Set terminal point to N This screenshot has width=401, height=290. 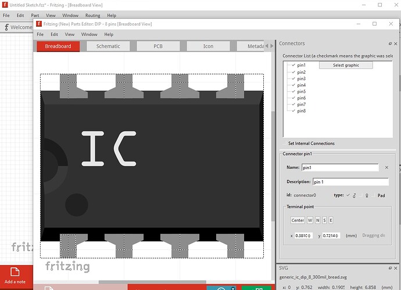(318, 220)
